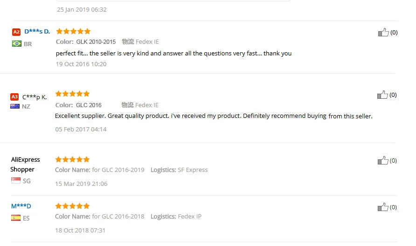Click the A3 buyer level badge
This screenshot has width=416, height=246.
(14, 97)
